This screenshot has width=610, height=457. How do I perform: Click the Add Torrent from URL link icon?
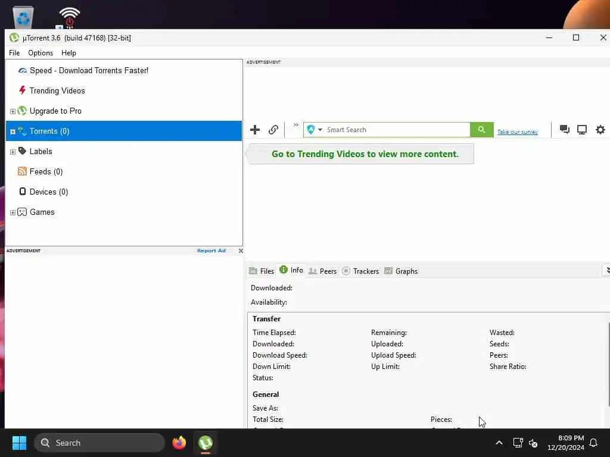[x=273, y=130]
